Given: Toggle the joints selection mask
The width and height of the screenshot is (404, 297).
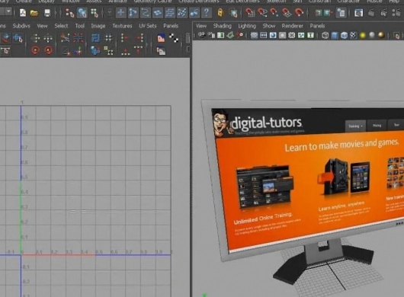Looking at the screenshot, I should (x=133, y=13).
